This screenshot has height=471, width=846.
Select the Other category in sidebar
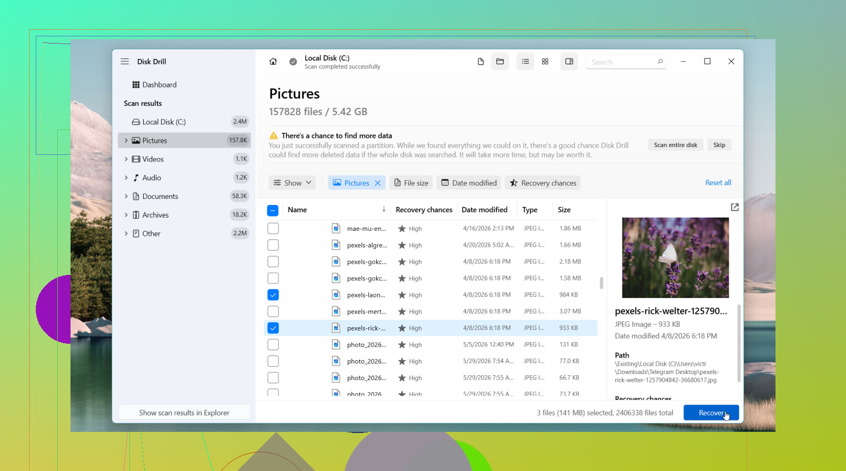tap(184, 234)
